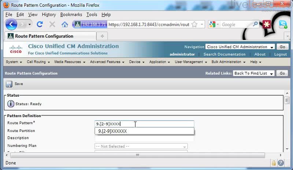Expand the Application menu

point(159,62)
